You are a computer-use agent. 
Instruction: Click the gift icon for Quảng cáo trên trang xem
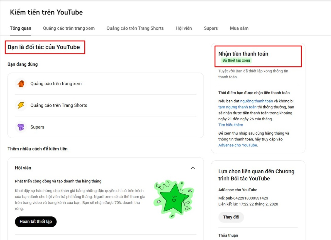21,84
